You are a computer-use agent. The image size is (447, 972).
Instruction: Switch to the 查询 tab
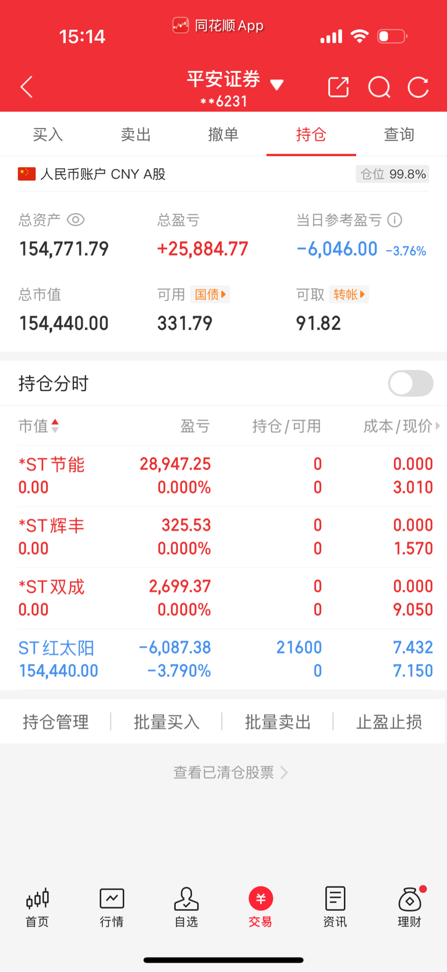[399, 134]
